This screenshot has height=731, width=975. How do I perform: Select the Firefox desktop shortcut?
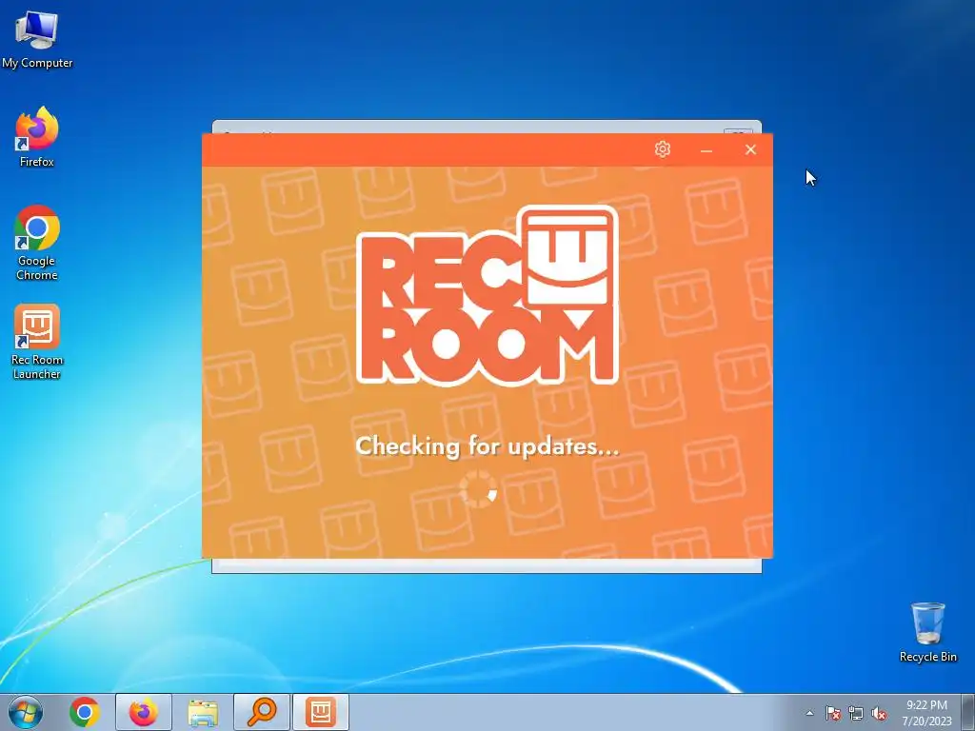37,137
